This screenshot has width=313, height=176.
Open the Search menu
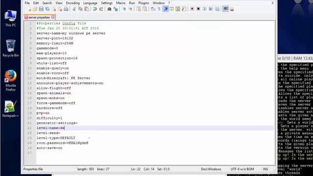pos(47,3)
